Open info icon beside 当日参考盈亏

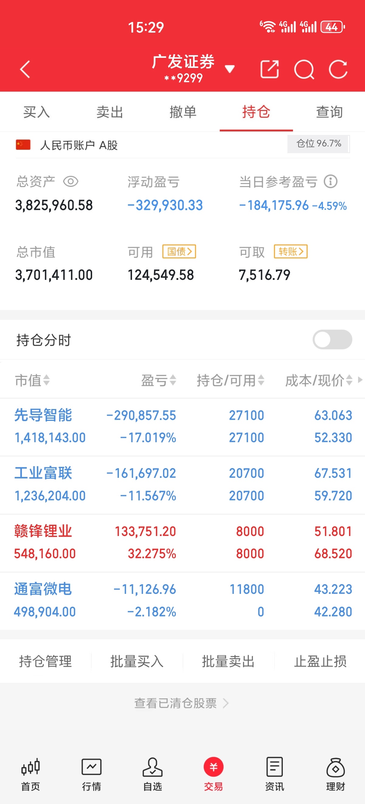[x=330, y=181]
